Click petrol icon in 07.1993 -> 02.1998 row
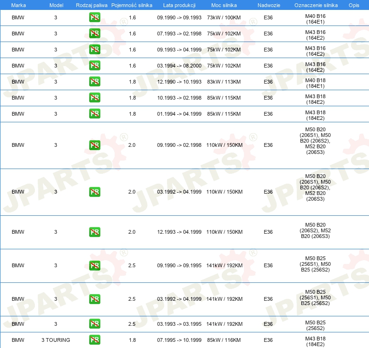The image size is (369, 348). coord(94,34)
